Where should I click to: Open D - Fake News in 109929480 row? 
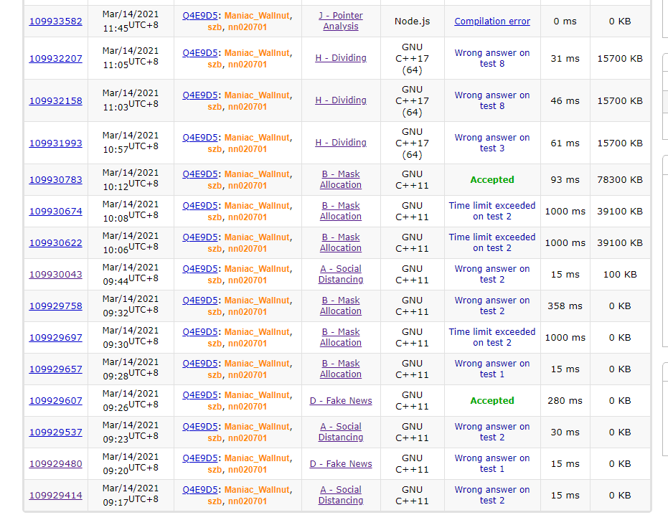tap(340, 463)
